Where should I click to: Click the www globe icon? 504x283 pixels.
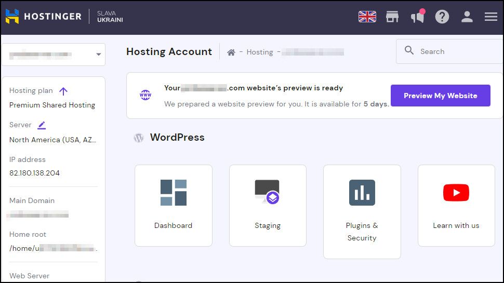click(x=145, y=95)
